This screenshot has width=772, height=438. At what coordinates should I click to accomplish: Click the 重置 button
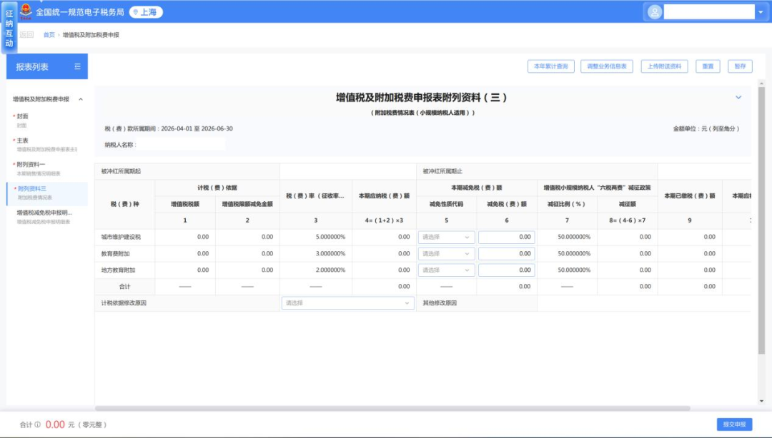pos(708,66)
